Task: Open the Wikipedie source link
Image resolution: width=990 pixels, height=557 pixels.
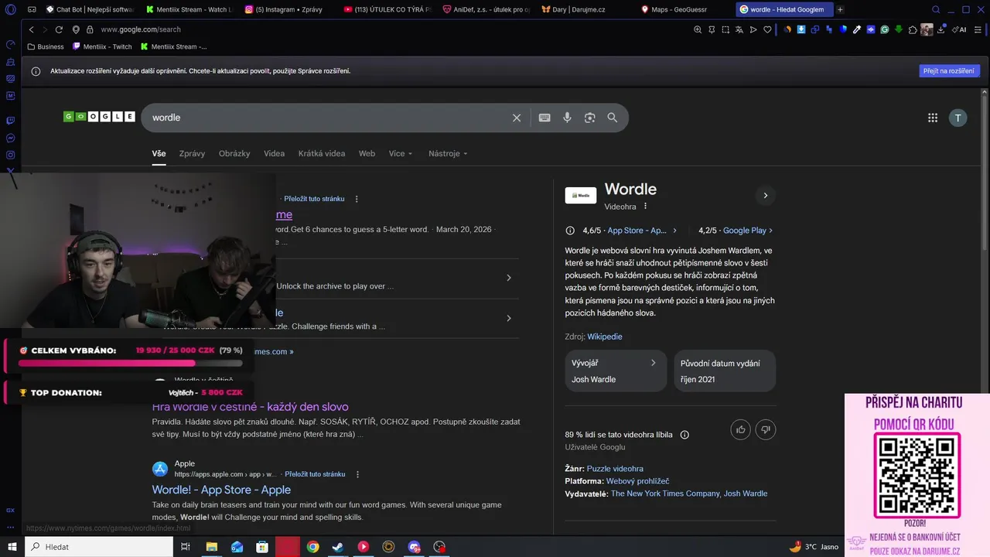Action: pyautogui.click(x=605, y=337)
